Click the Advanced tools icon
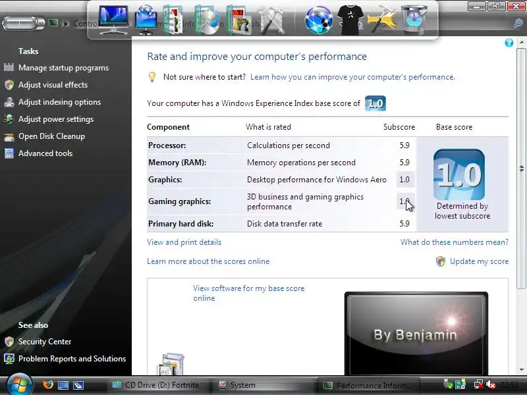Image resolution: width=527 pixels, height=395 pixels. point(9,153)
